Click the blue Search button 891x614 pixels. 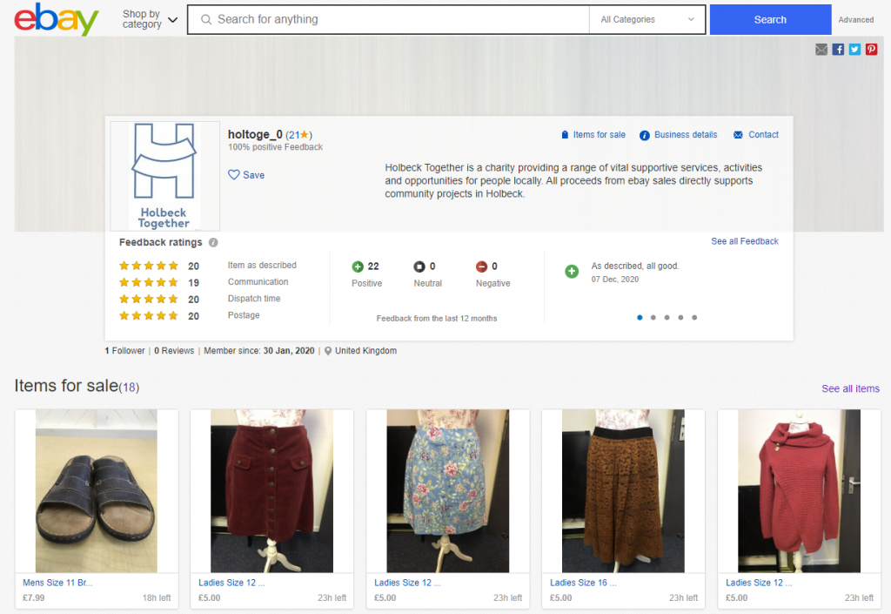click(x=770, y=19)
